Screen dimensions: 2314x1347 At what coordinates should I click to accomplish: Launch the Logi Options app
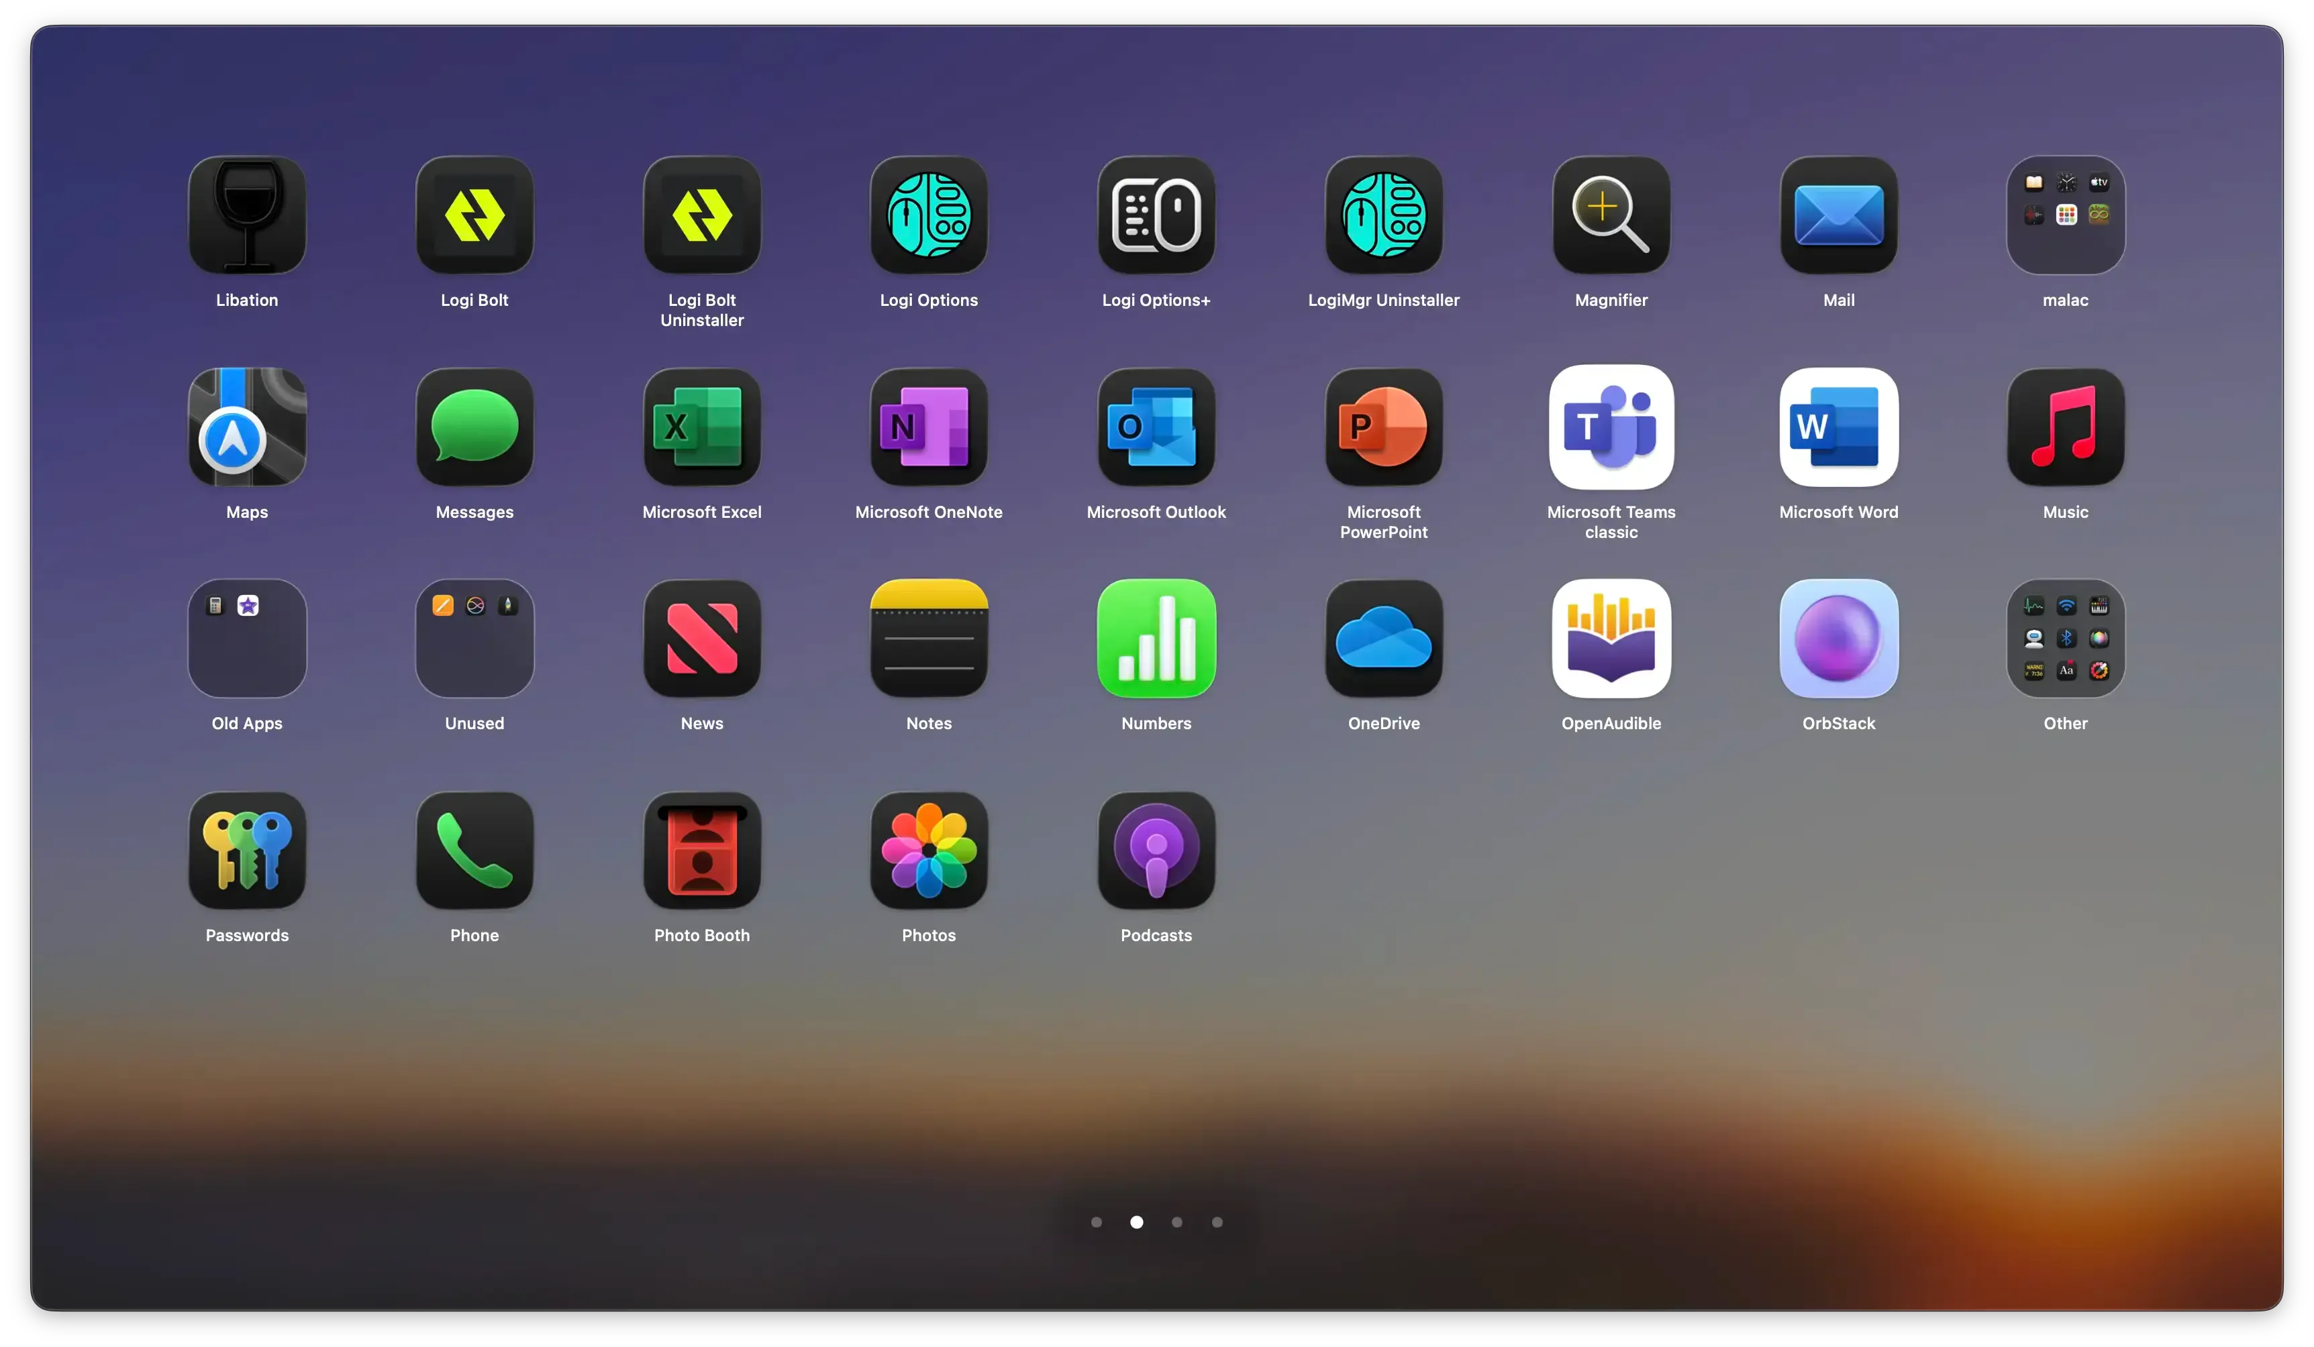pyautogui.click(x=929, y=215)
